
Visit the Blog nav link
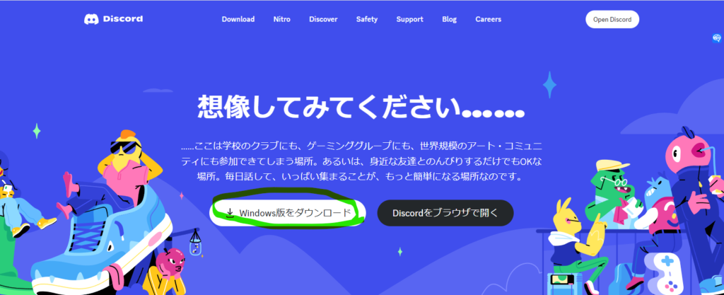click(449, 19)
